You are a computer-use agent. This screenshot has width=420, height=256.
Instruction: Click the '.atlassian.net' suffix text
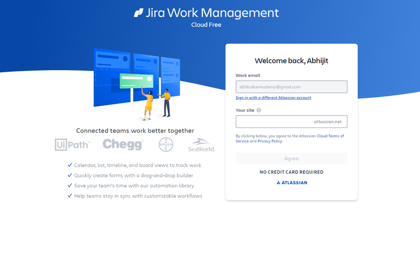[328, 122]
